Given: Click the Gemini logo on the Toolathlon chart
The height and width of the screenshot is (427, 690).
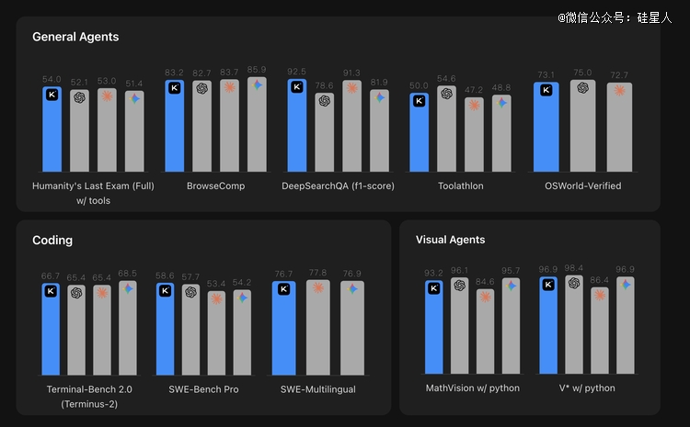Looking at the screenshot, I should (x=501, y=101).
